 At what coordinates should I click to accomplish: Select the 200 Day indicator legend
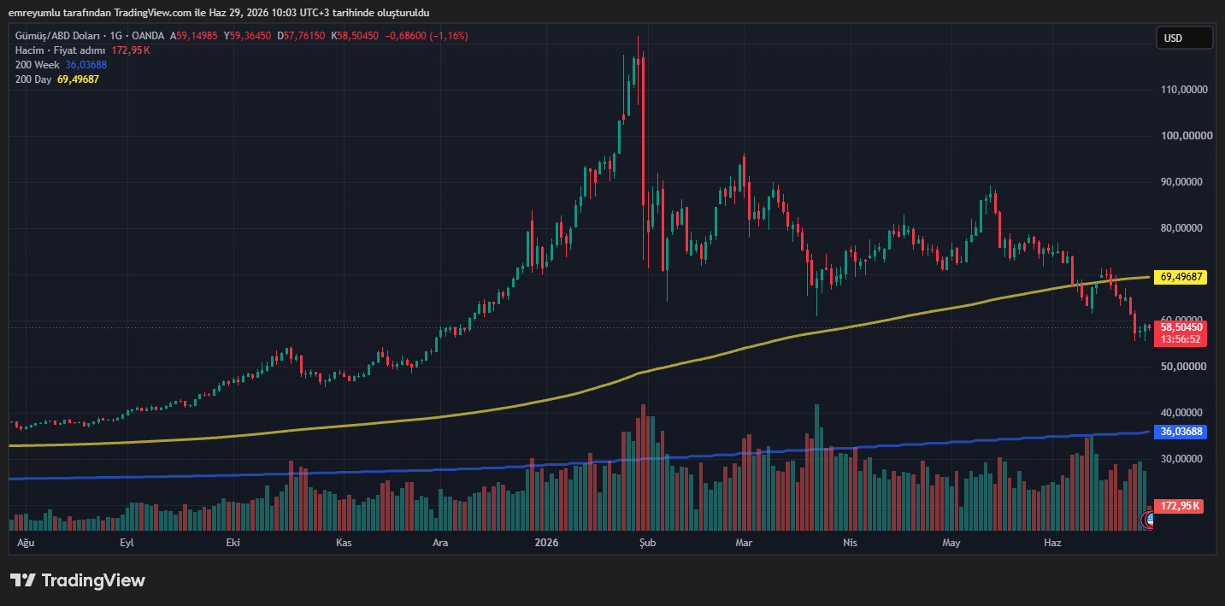(32, 79)
